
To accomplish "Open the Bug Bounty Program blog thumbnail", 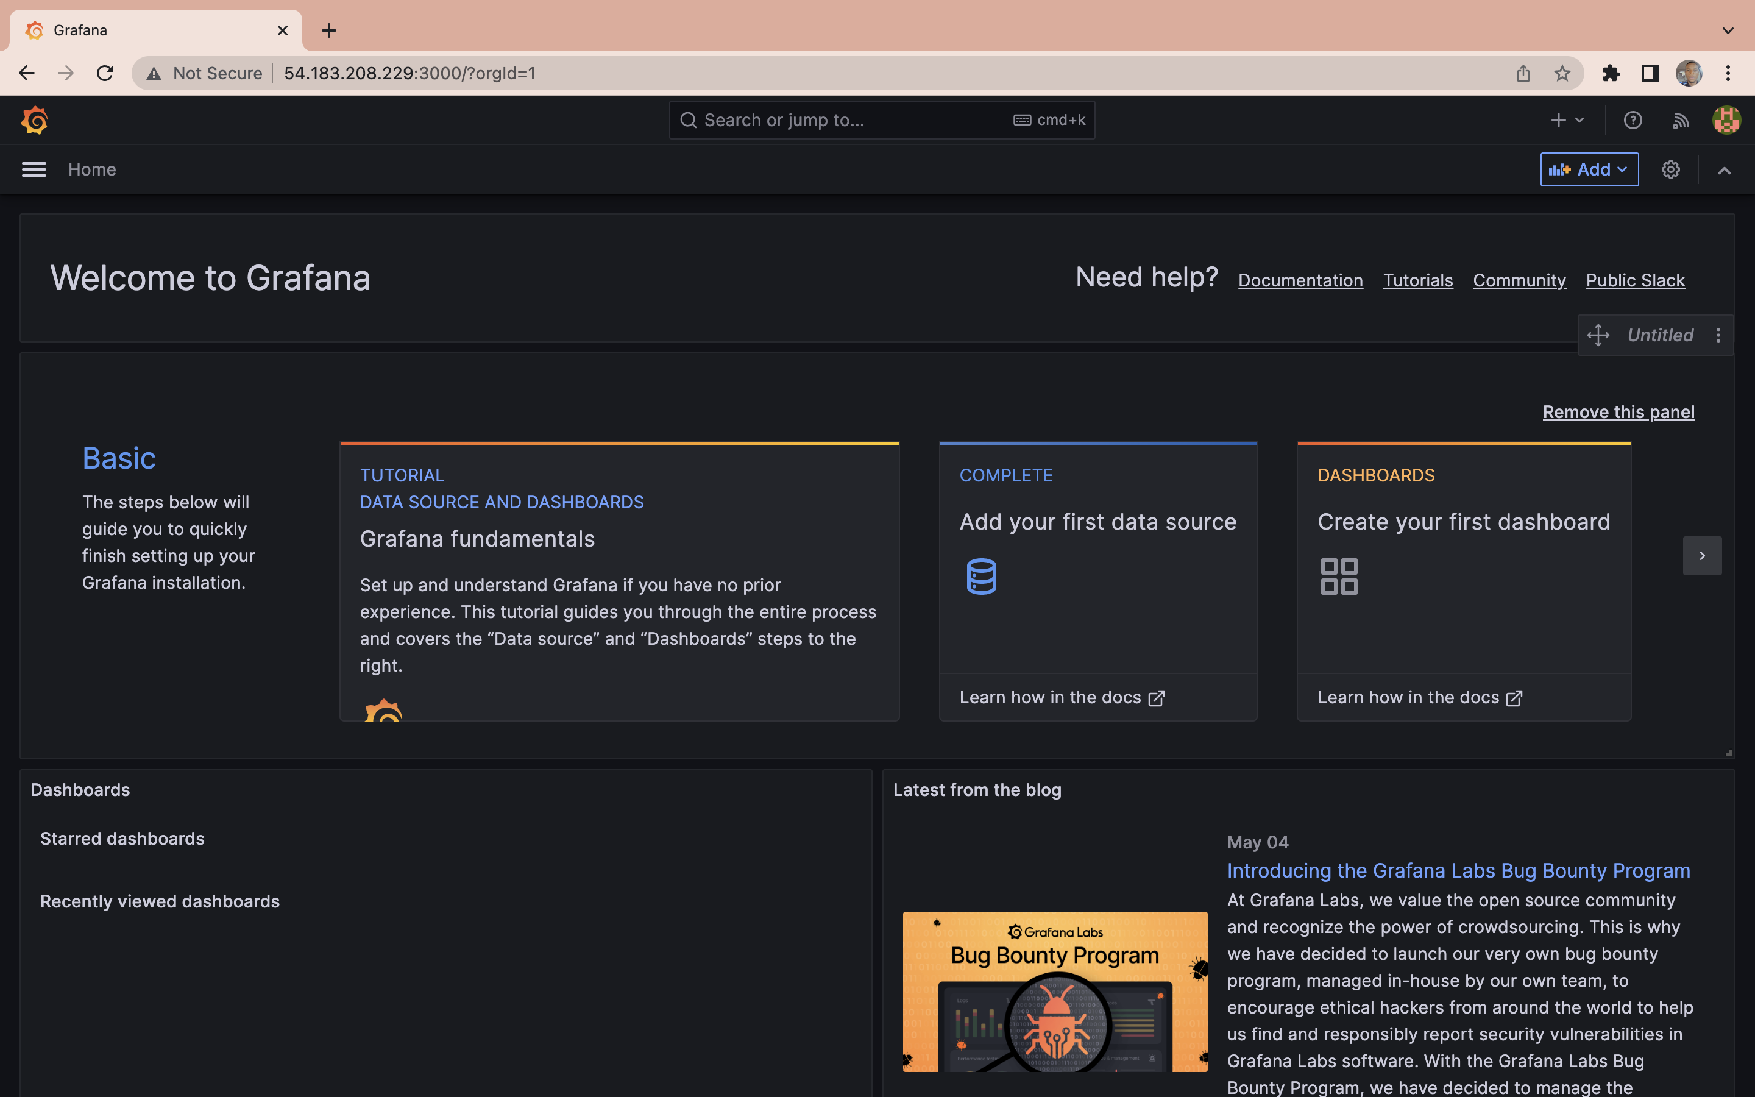I will 1054,991.
